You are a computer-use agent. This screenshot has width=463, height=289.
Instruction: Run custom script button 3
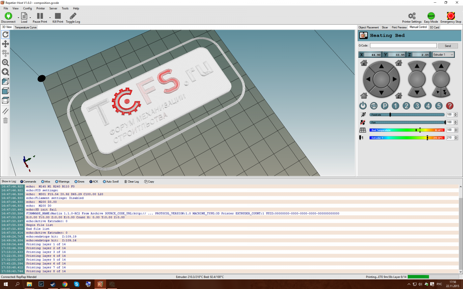coord(417,106)
